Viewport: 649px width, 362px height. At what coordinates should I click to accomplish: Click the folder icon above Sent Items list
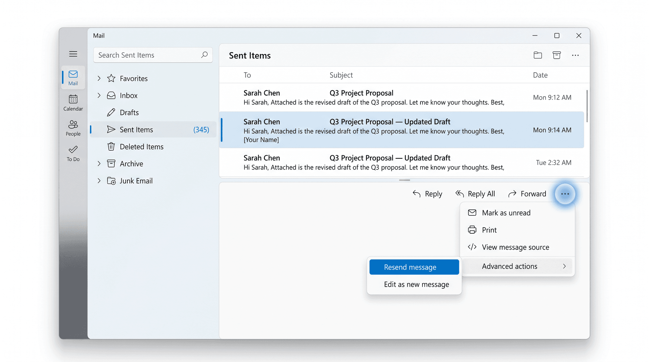point(538,55)
